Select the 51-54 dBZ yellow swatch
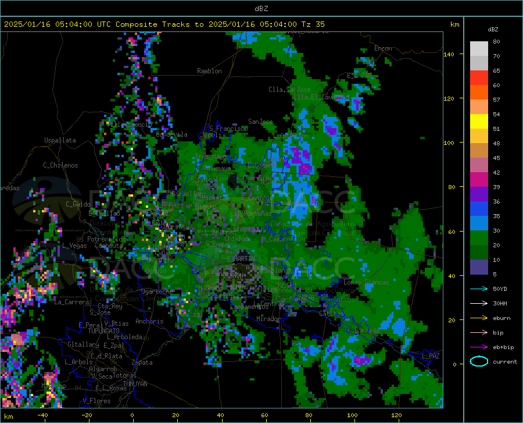This screenshot has width=523, height=423. [x=479, y=122]
